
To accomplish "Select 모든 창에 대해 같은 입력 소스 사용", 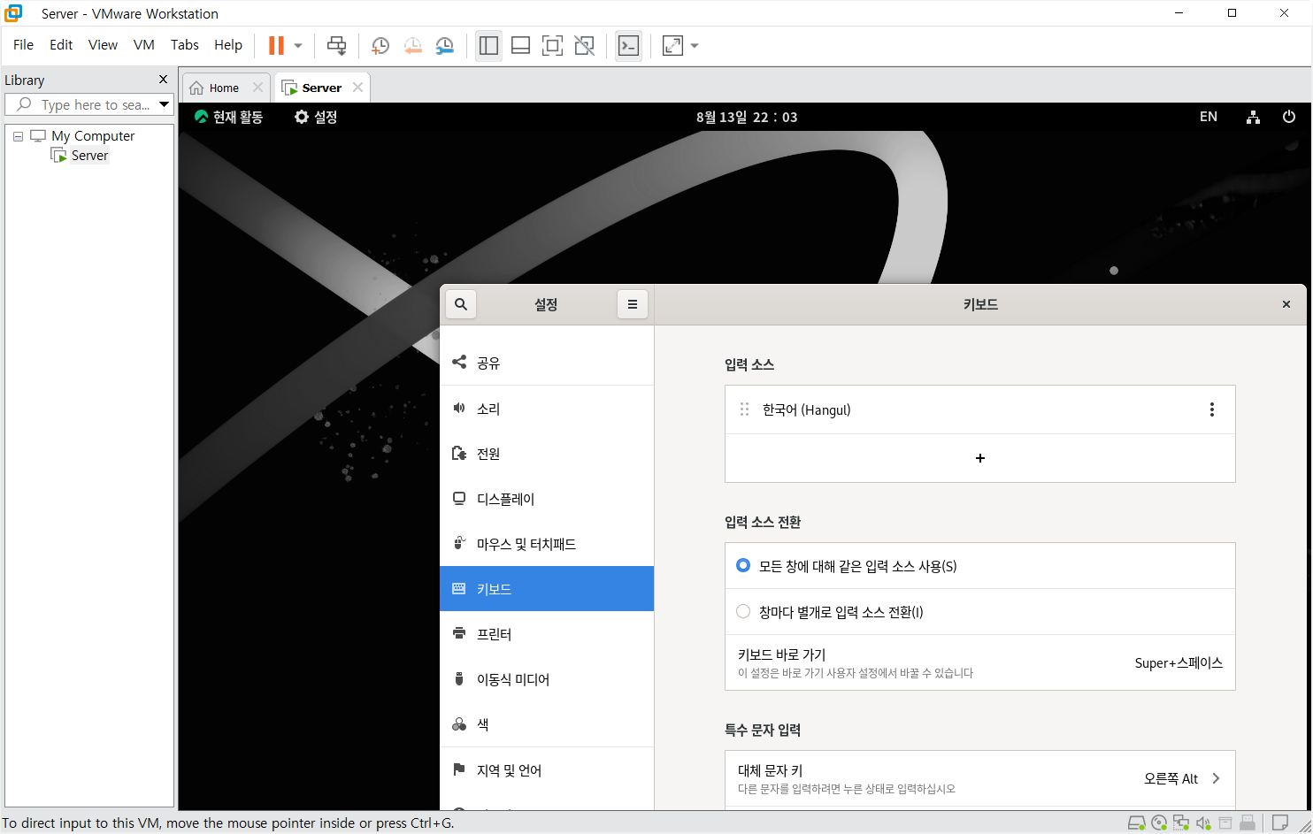I will (x=743, y=566).
